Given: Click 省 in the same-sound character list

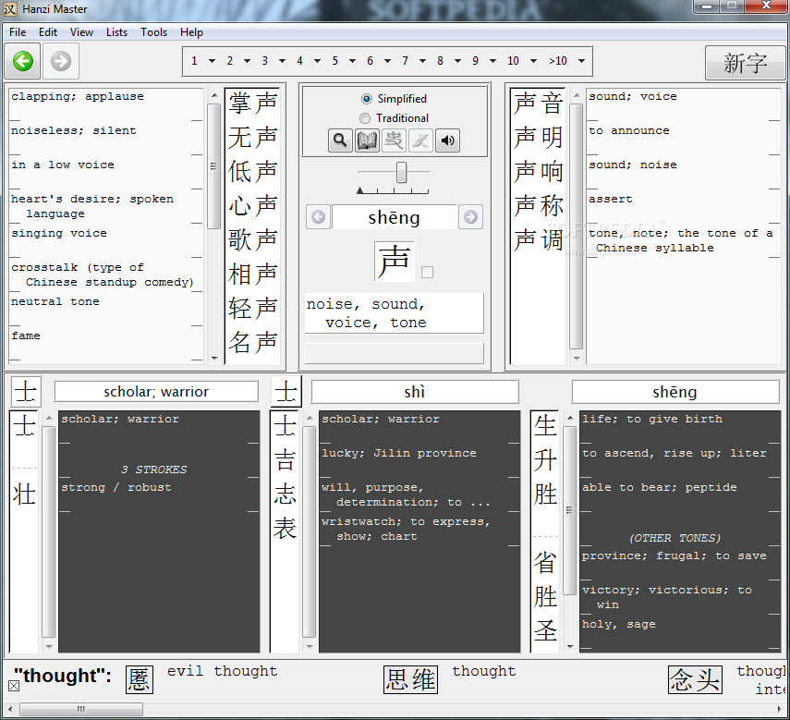Looking at the screenshot, I should coord(545,562).
